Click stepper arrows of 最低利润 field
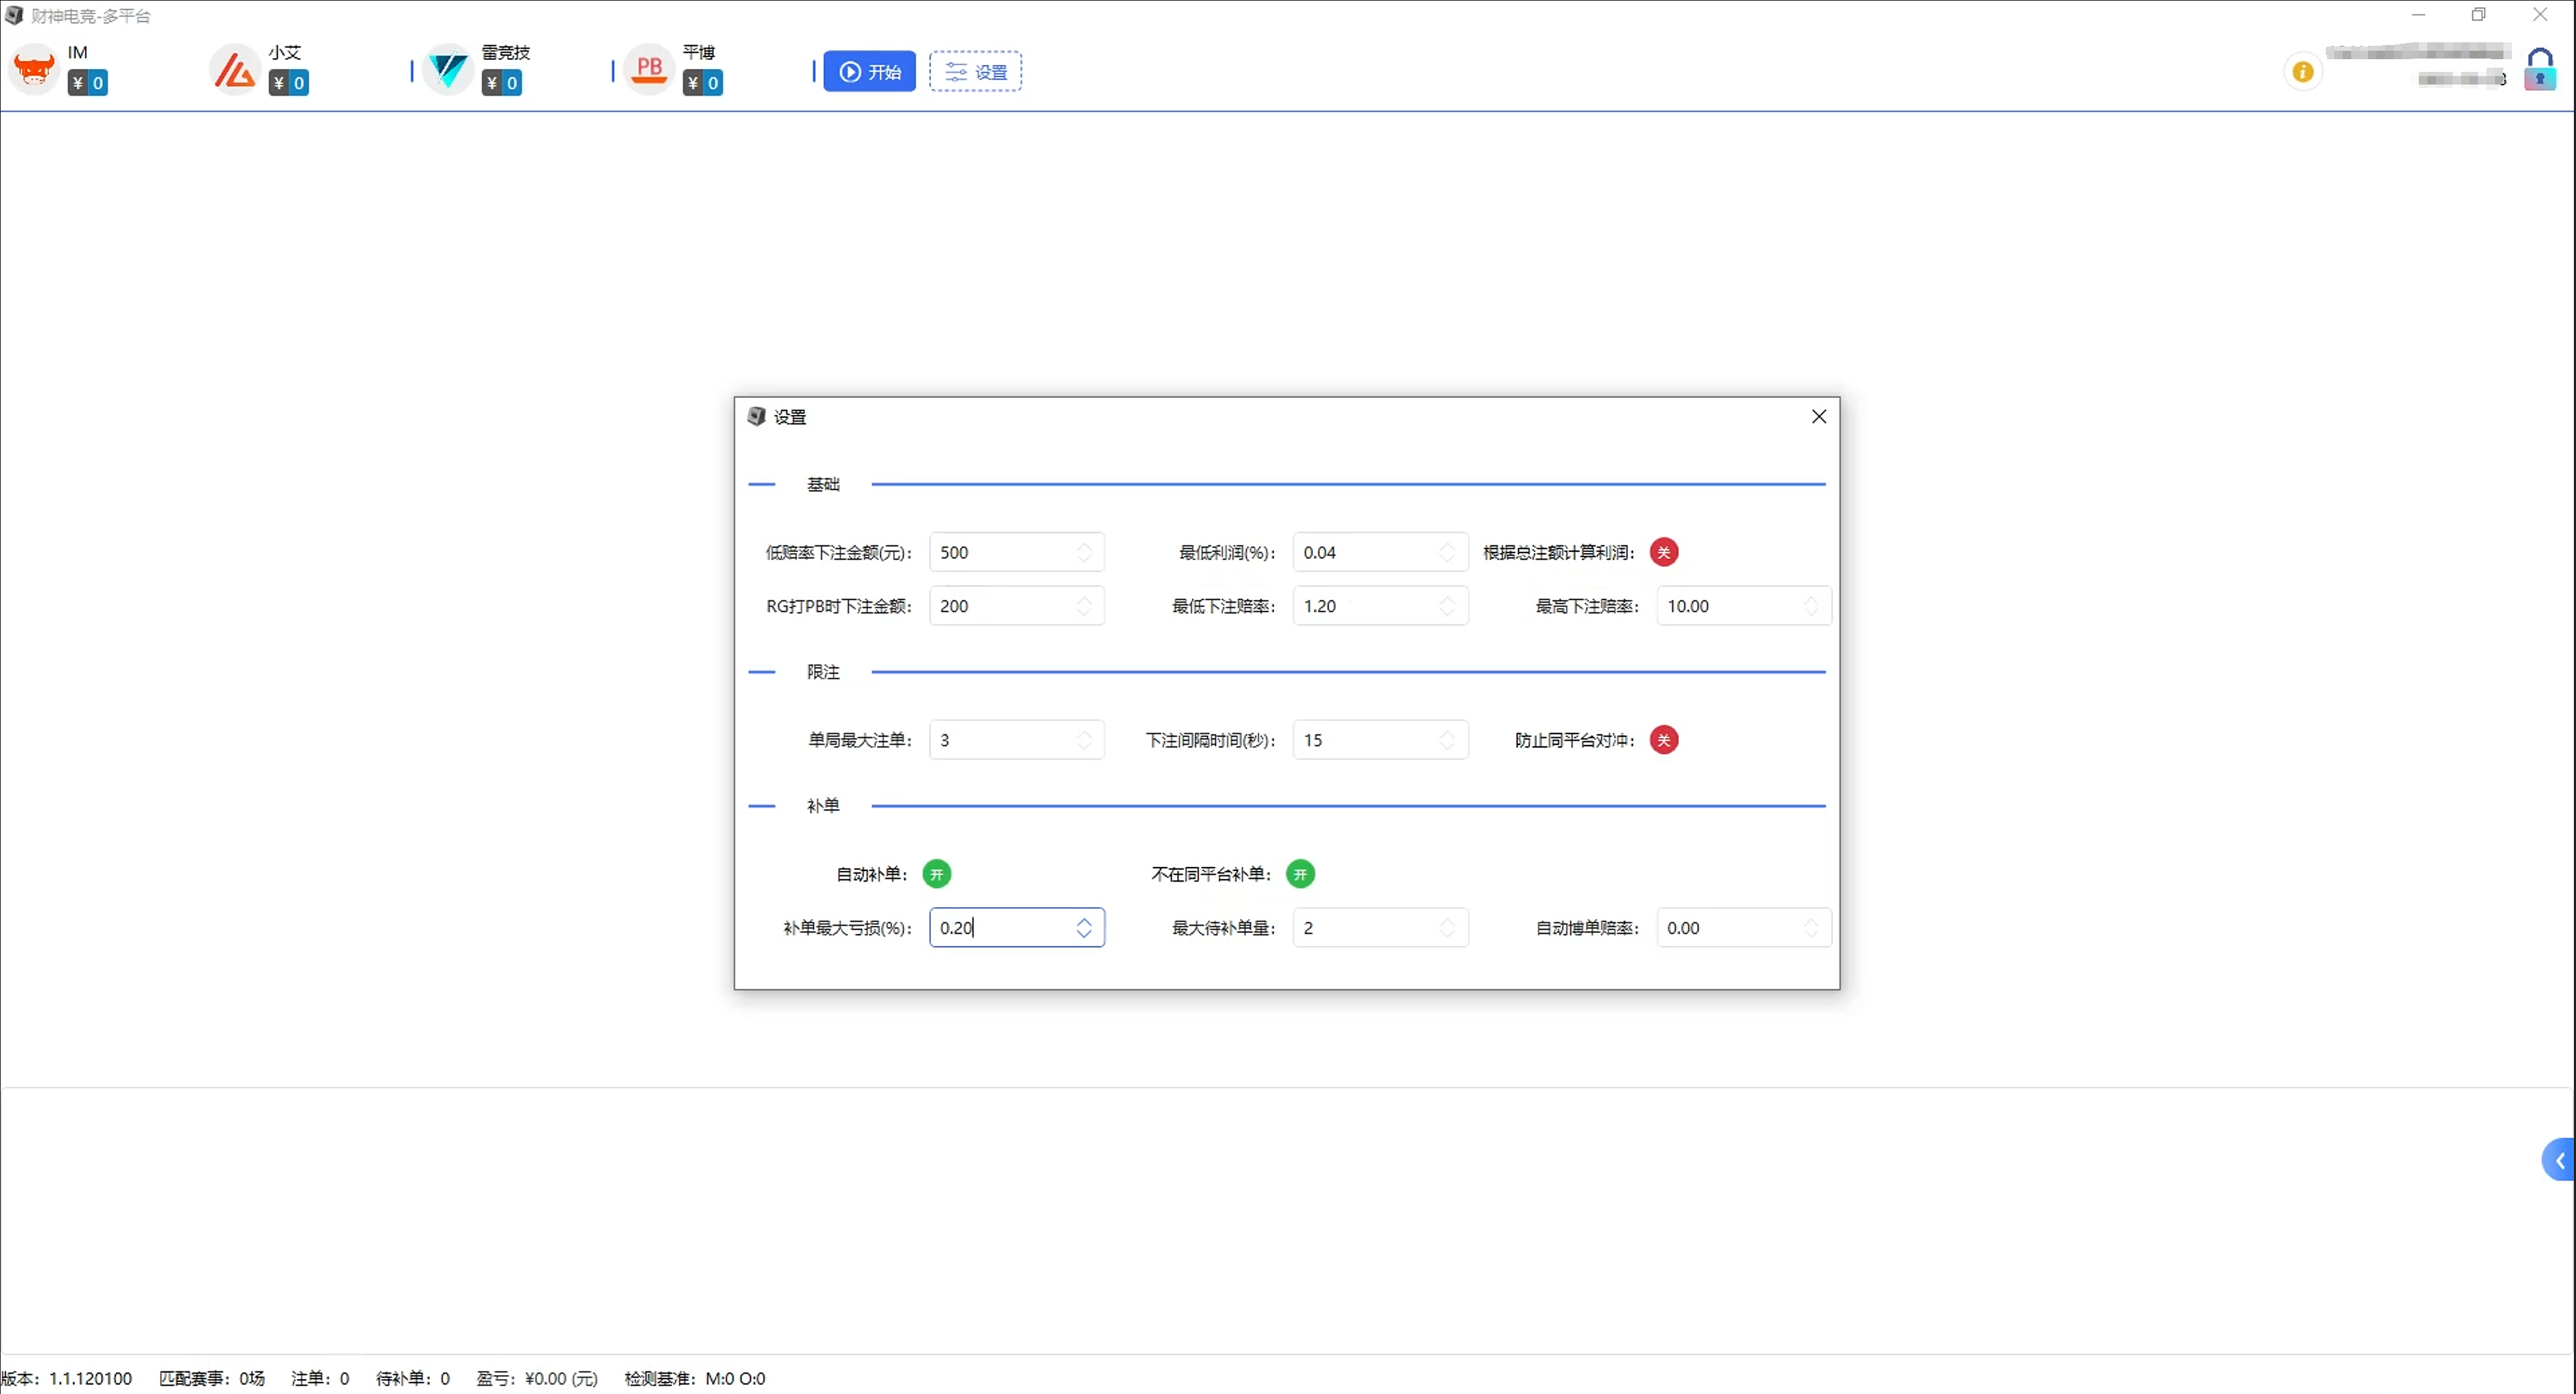 pyautogui.click(x=1446, y=552)
